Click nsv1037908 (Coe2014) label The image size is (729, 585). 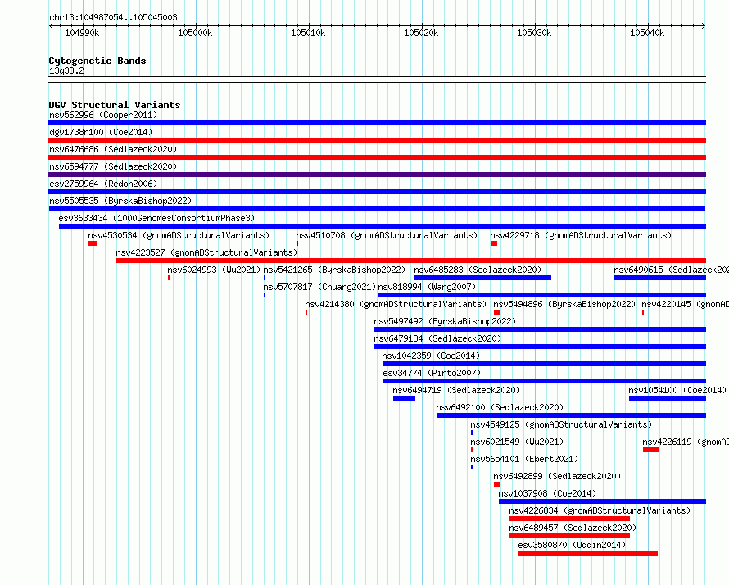(547, 493)
